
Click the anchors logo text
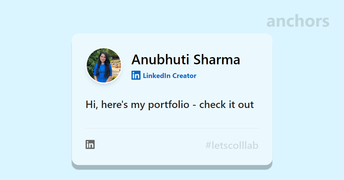click(298, 21)
